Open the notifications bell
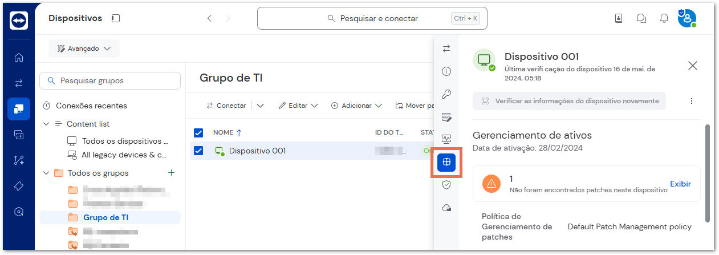The height and width of the screenshot is (255, 719). 664,18
